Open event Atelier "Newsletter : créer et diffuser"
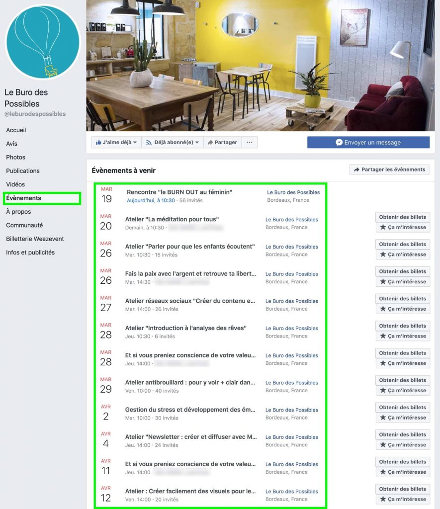Image resolution: width=440 pixels, height=509 pixels. (191, 437)
